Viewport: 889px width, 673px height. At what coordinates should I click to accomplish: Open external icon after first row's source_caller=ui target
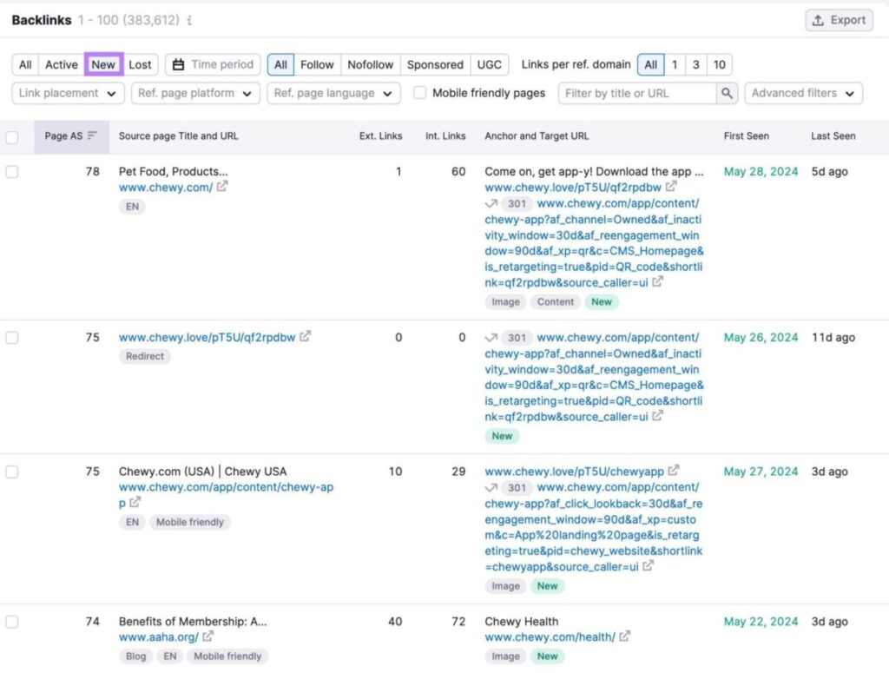tap(657, 281)
